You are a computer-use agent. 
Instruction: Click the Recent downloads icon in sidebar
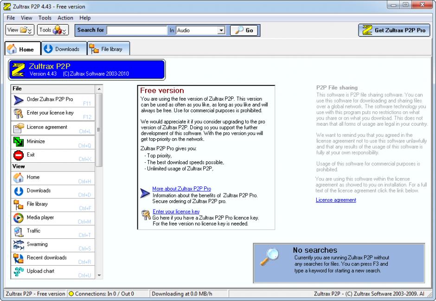(19, 258)
